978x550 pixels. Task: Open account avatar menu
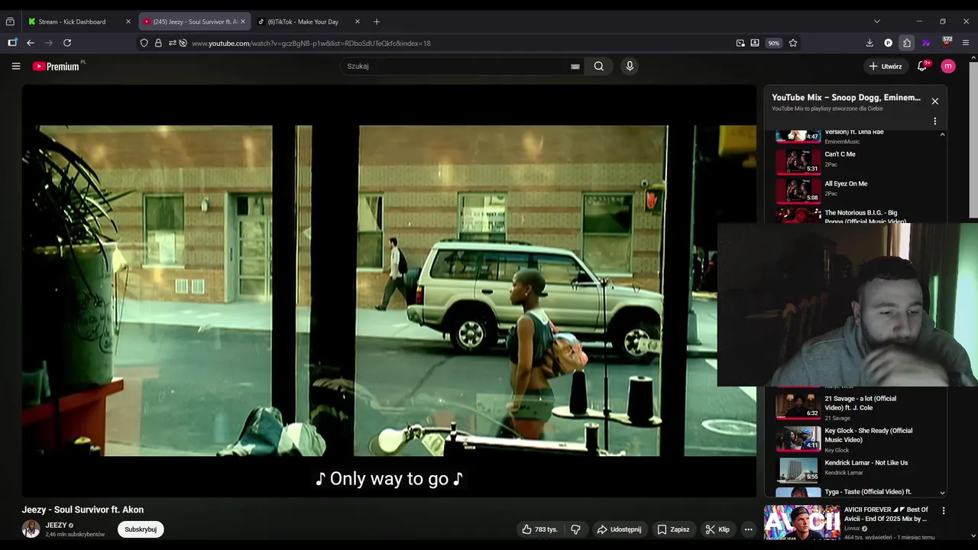coord(948,66)
